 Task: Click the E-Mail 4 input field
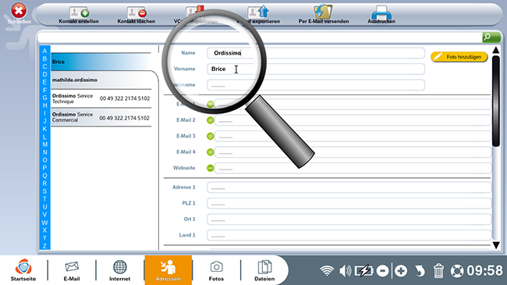pos(353,152)
